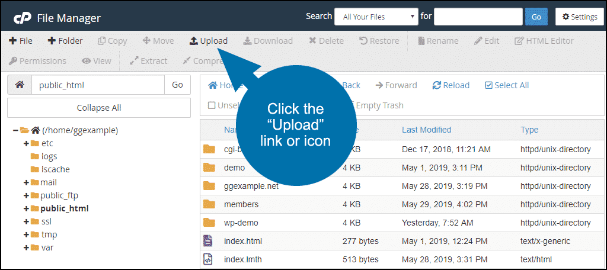Go to Home in file pane
Screen dimensions: 607x270
point(225,85)
